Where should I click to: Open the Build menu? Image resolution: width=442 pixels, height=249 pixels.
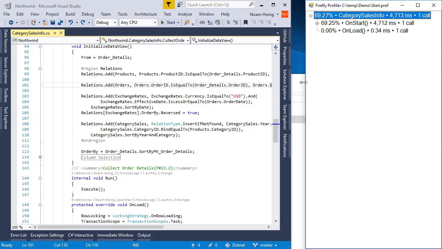tap(70, 14)
